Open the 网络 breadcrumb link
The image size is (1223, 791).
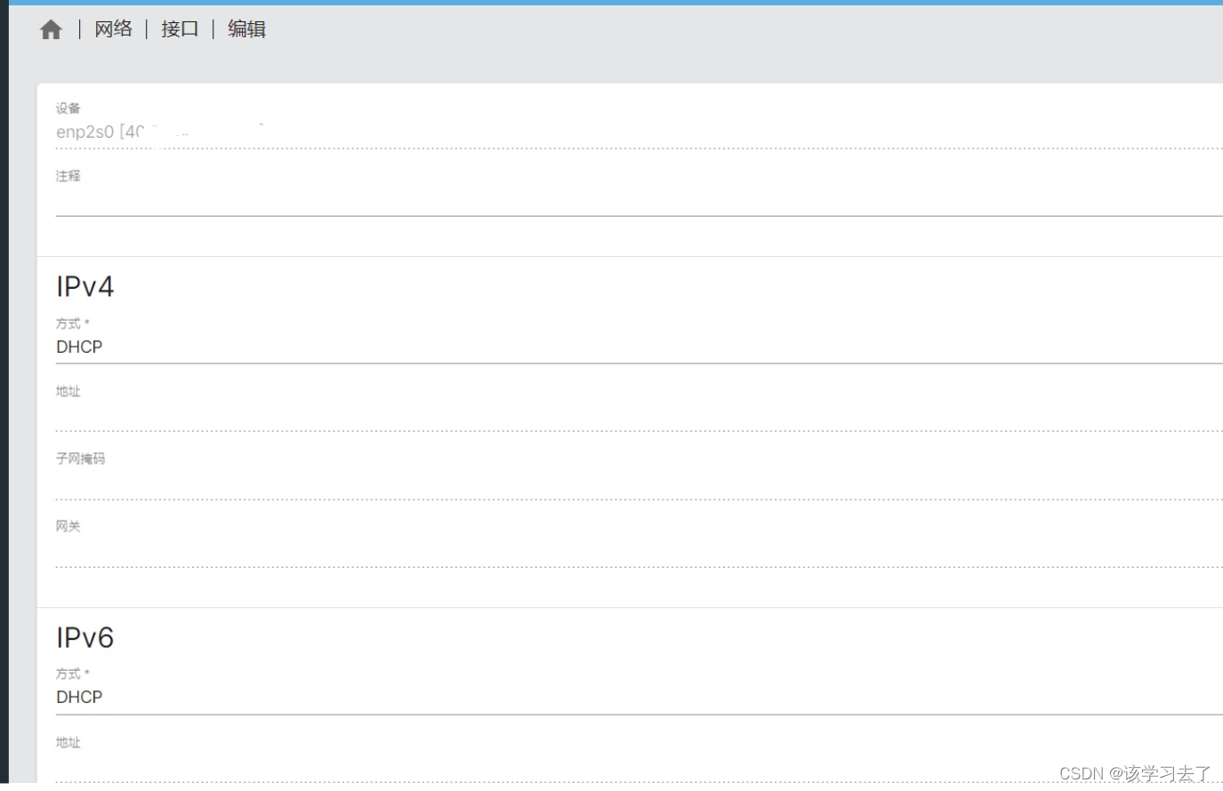[x=113, y=29]
